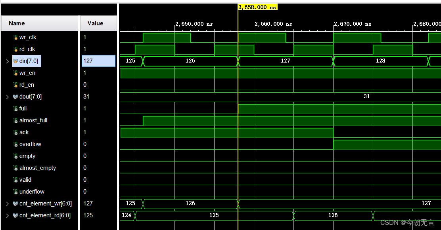Expand the cnt_element_rd[6:0] bus

tap(8, 216)
